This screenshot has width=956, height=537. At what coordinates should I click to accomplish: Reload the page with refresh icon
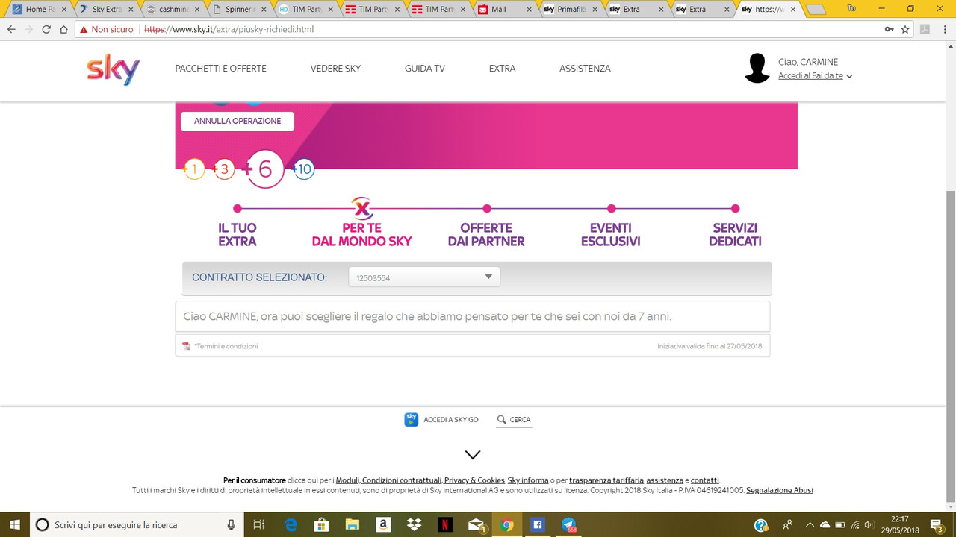pyautogui.click(x=46, y=29)
